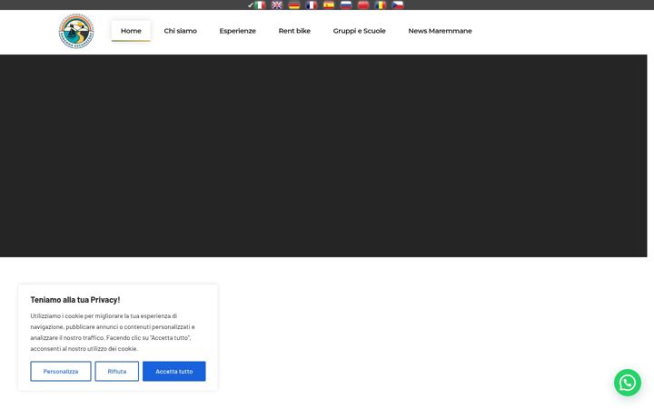Switch language to German flag
Image resolution: width=654 pixels, height=409 pixels.
coord(294,5)
